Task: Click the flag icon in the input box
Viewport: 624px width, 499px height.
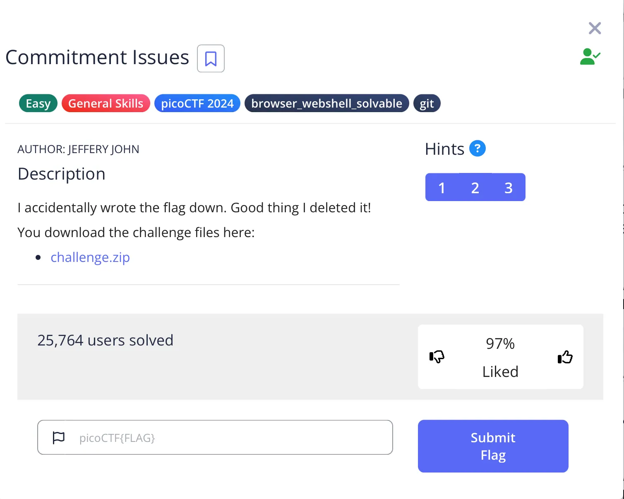Action: point(59,437)
